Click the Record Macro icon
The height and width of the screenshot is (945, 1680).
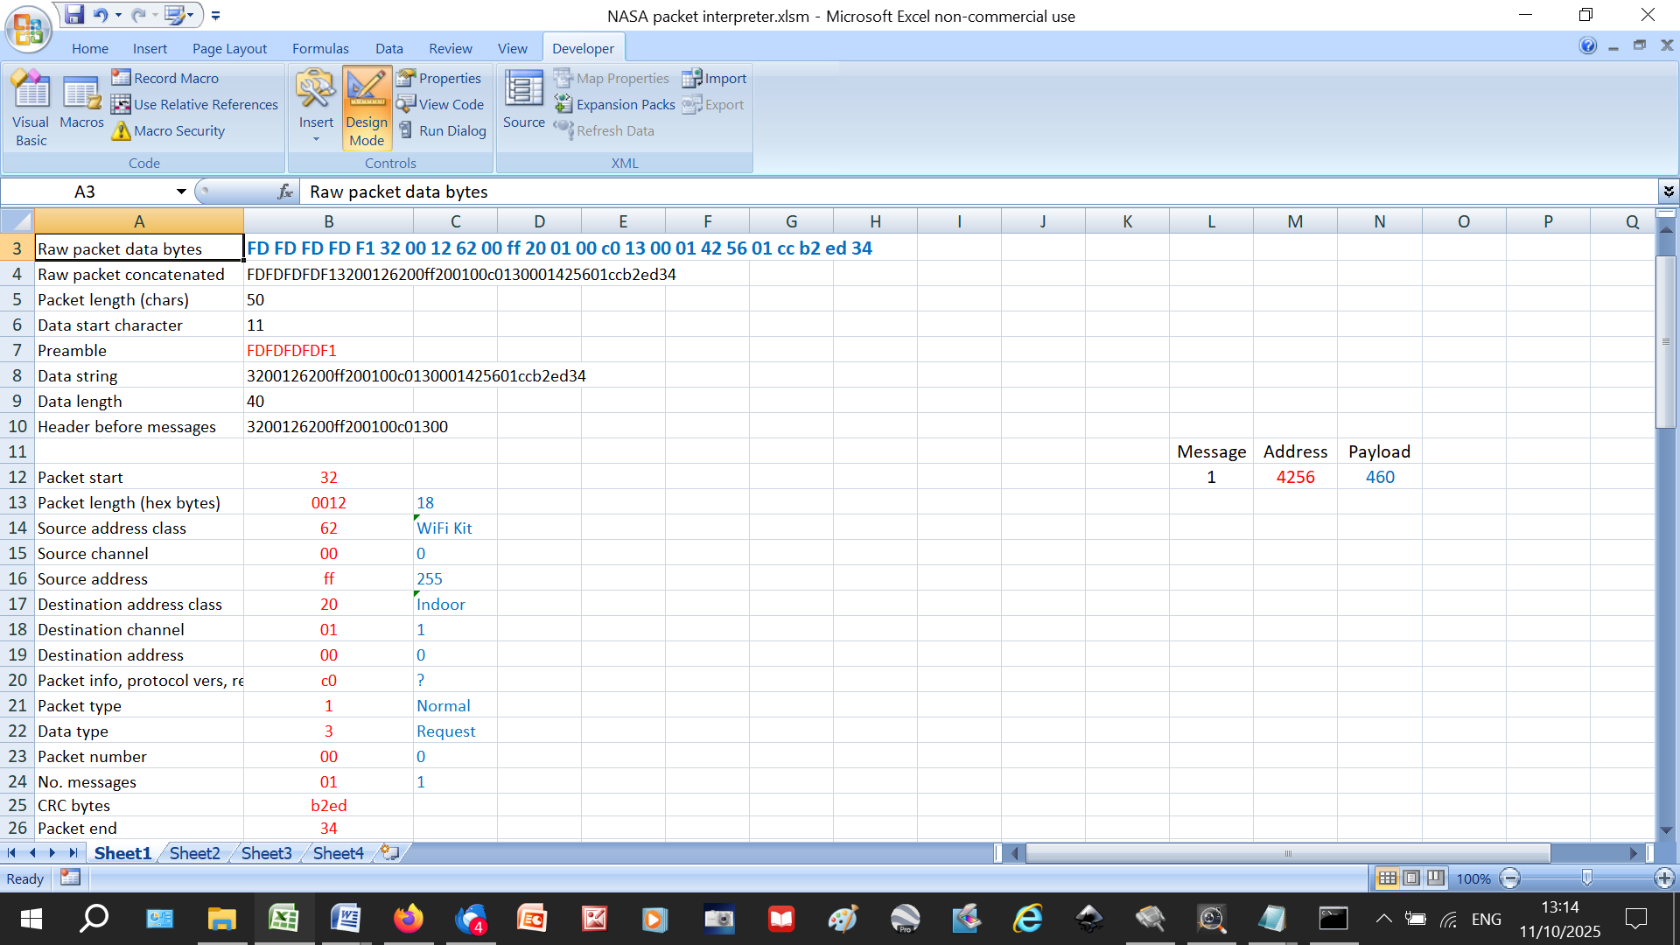point(122,78)
